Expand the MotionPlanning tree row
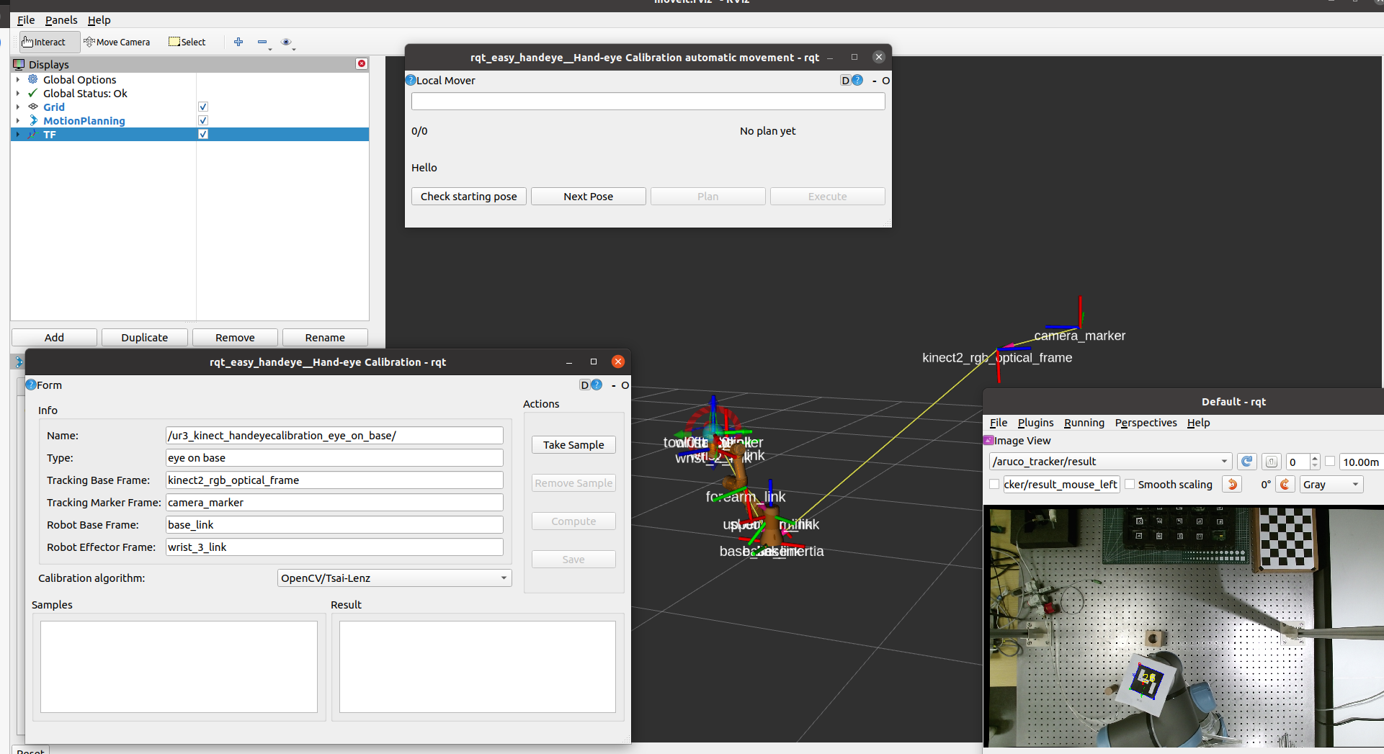The image size is (1384, 754). click(x=18, y=120)
